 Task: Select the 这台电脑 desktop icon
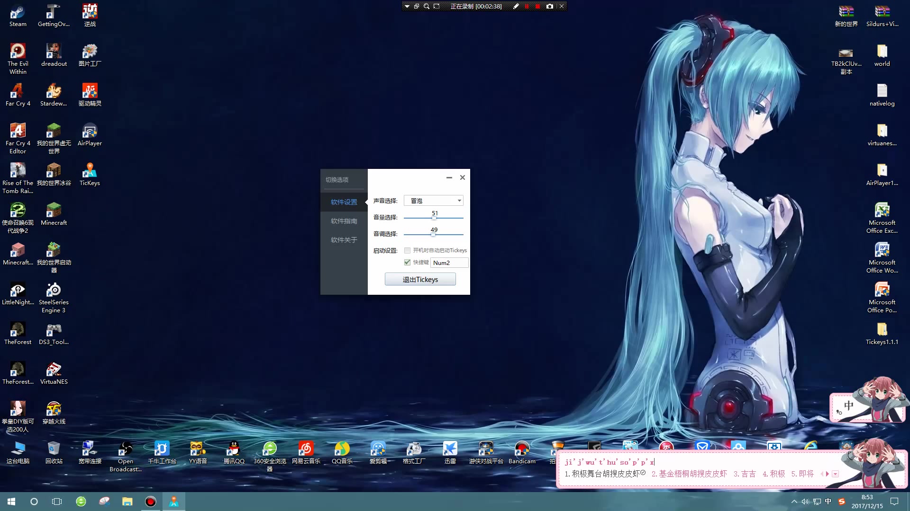click(x=18, y=452)
